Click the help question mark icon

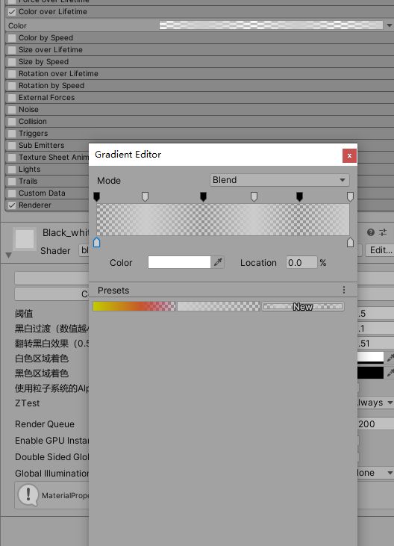pyautogui.click(x=371, y=232)
